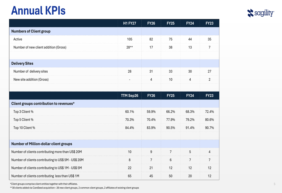This screenshot has width=282, height=193.
Task: Click Top 10 Client value 91.4%
Action: 190,128
